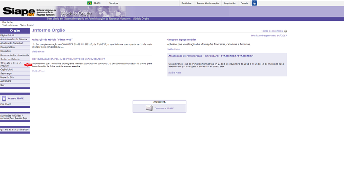Open Consignatário sidebar item
344x193 pixels.
[x=15, y=47]
